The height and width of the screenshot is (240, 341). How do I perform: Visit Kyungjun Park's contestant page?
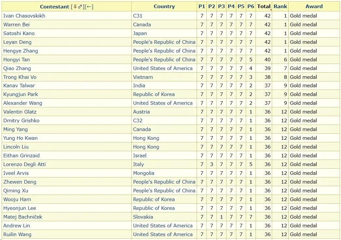[x=21, y=94]
